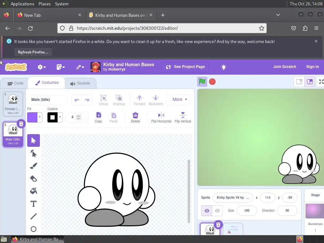This screenshot has height=243, width=324.
Task: Click the Copy icon
Action: pos(98,117)
